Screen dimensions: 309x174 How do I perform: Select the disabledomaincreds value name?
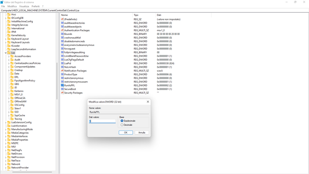click(74, 41)
